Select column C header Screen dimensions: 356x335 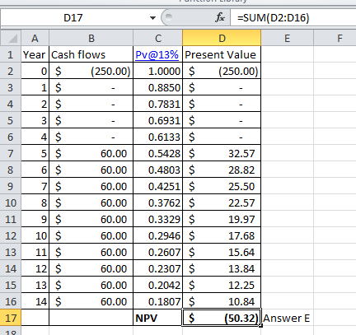tap(158, 38)
